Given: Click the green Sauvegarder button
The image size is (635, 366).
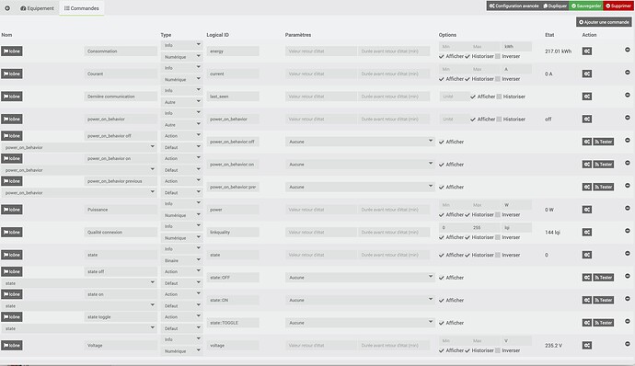Looking at the screenshot, I should coord(586,6).
